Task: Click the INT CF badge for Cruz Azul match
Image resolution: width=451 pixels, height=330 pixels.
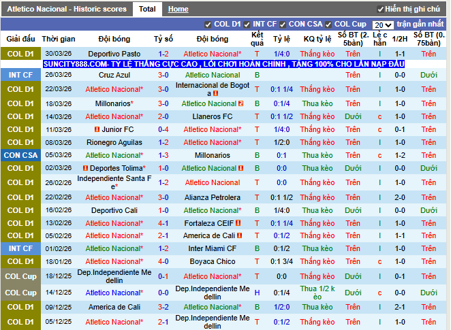Action: [20, 75]
